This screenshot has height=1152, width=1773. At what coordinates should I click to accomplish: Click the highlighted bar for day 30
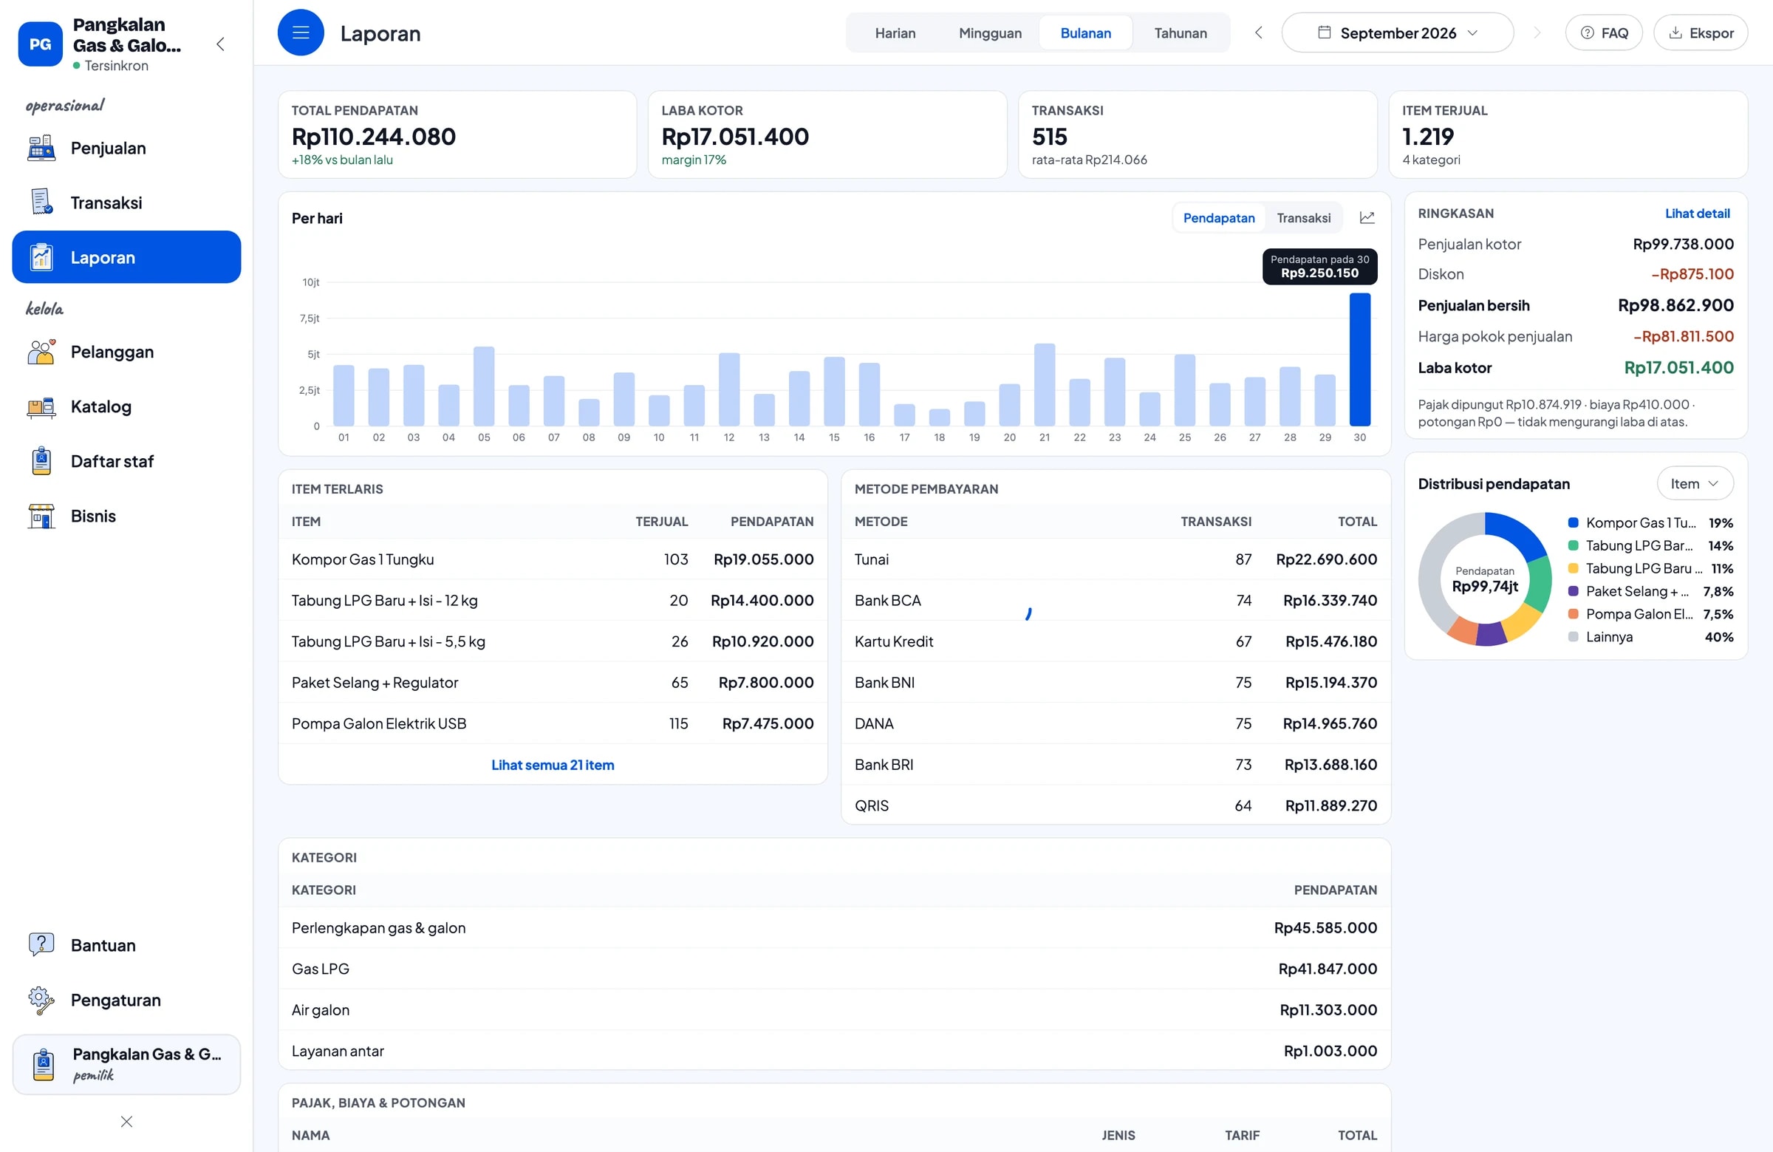click(x=1359, y=359)
